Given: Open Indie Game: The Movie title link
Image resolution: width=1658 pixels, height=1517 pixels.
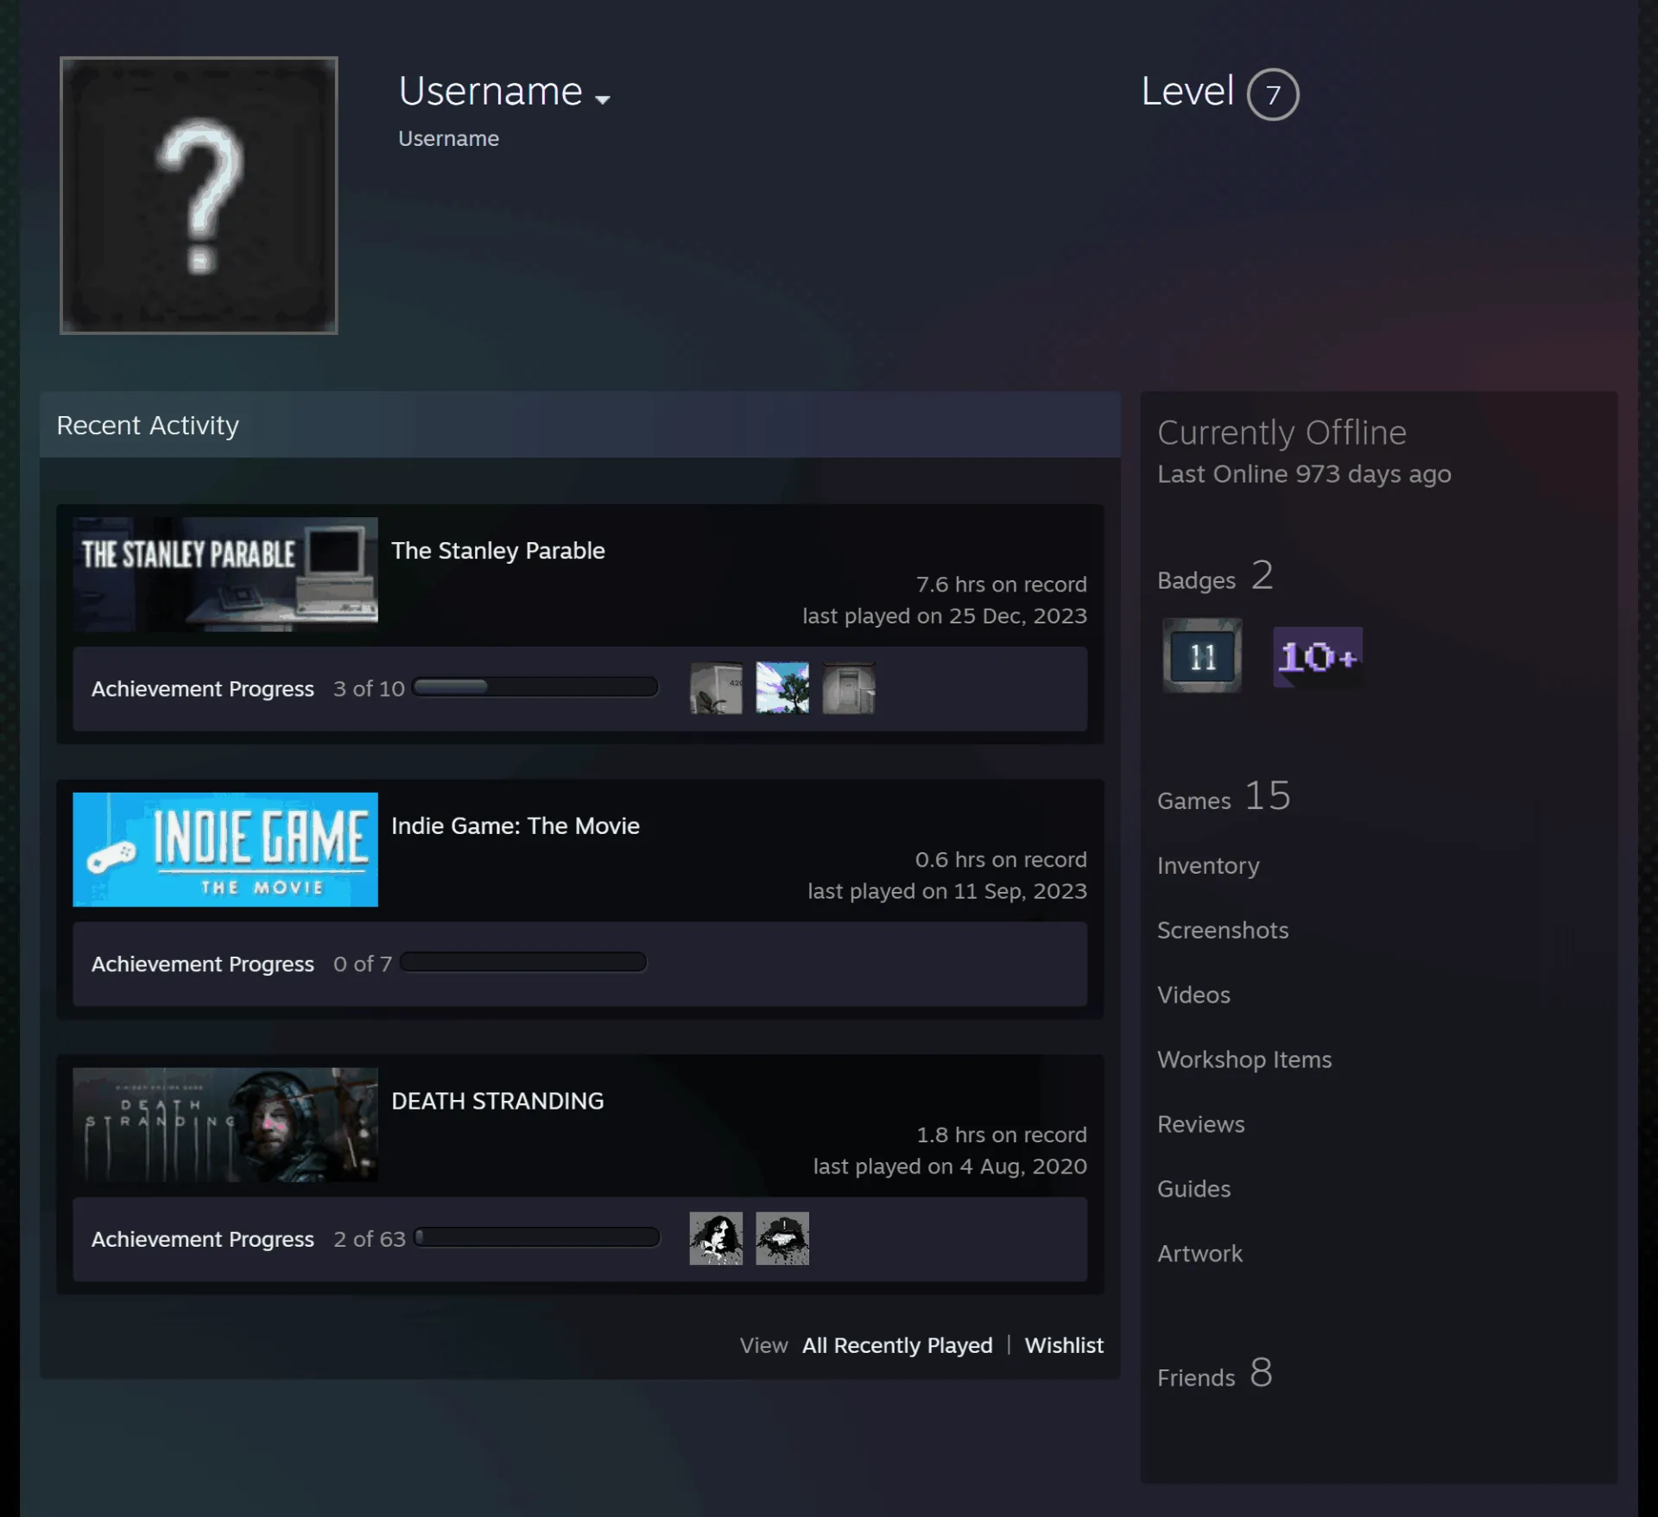Looking at the screenshot, I should tap(516, 826).
